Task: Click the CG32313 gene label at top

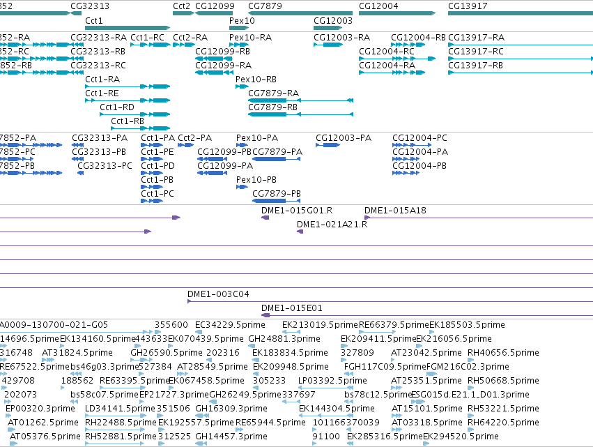Action: coord(90,6)
